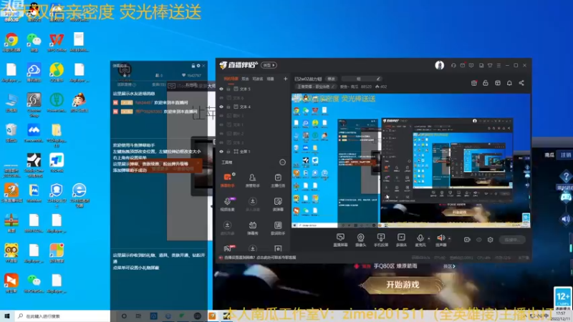Screen dimensions: 573x322
Task: Add a new scene with the plus button
Action: click(285, 79)
